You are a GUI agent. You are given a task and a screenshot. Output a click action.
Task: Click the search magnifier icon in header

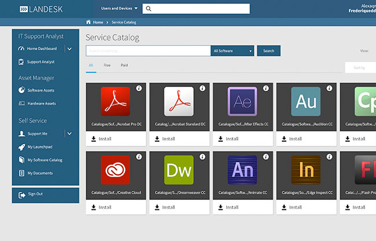148,9
